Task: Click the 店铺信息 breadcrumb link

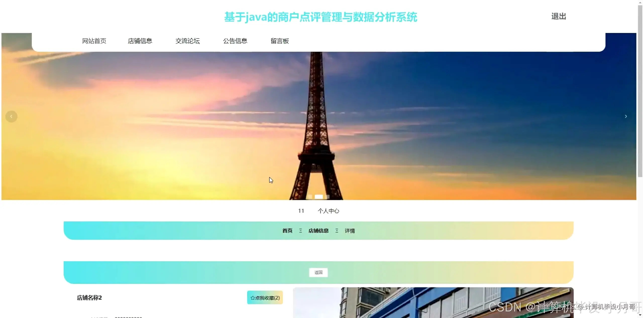Action: coord(318,231)
